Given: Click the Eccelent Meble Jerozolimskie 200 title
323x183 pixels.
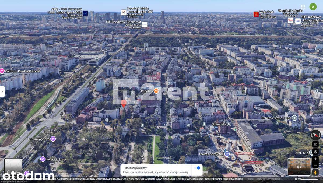Looking at the screenshot, I should point(140,10).
